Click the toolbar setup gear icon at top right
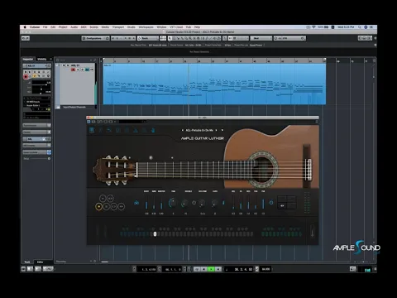Screen dimensions: 397x298 coord(375,38)
